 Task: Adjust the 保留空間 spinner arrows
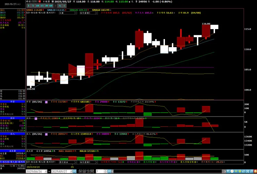coord(105,171)
